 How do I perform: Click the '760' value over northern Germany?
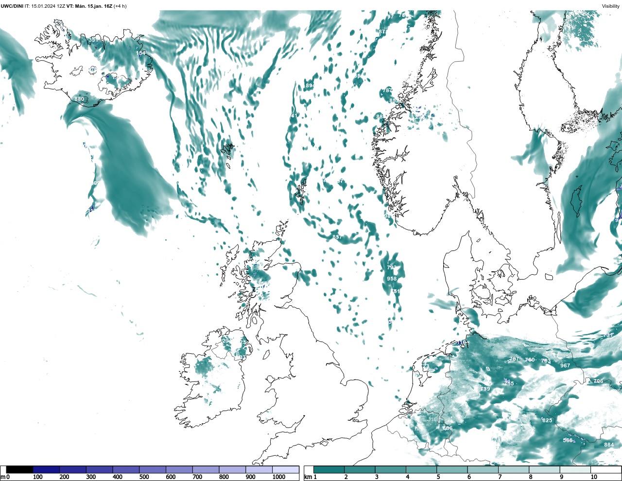[x=530, y=360]
